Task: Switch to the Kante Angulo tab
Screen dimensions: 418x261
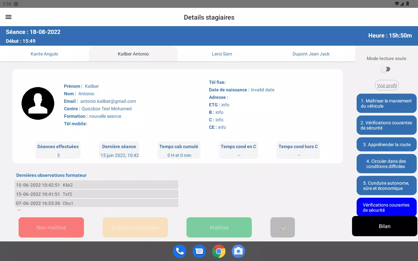Action: 44,54
